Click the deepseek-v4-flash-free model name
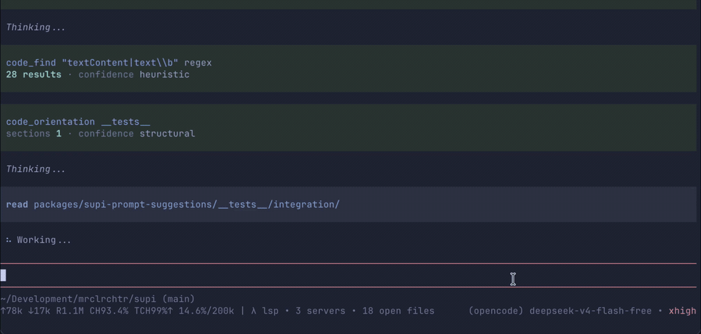 [590, 311]
